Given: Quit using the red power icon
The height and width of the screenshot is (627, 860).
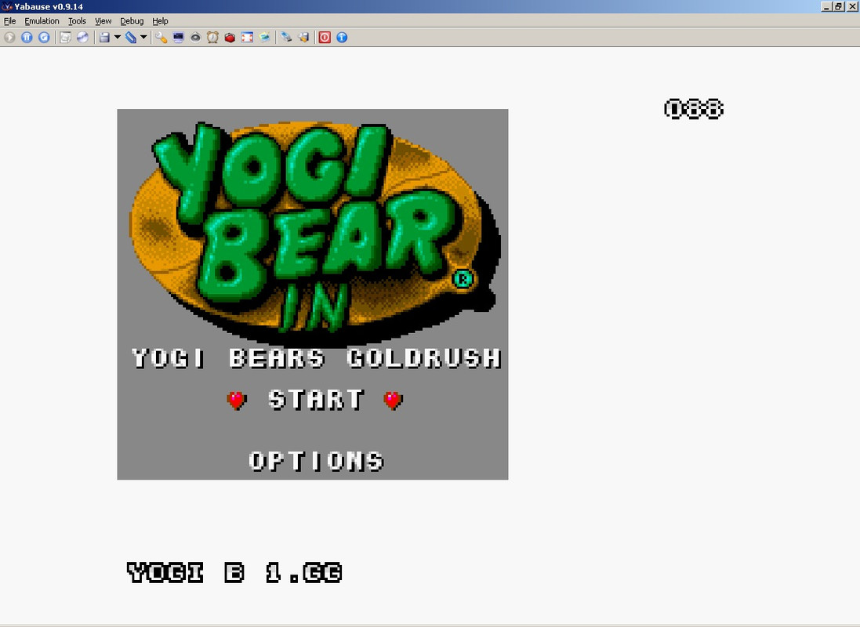Looking at the screenshot, I should coord(325,38).
